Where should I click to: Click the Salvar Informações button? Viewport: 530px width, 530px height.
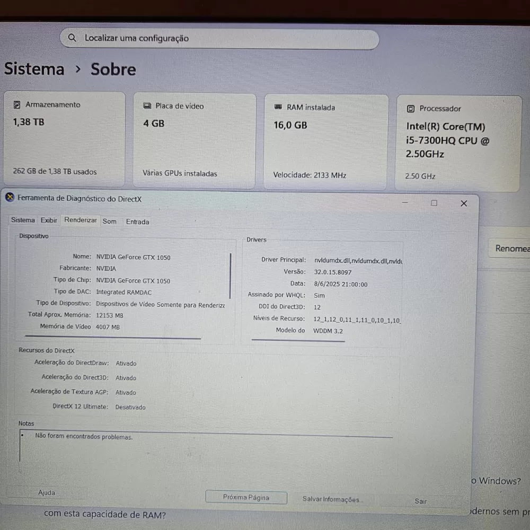[x=332, y=499]
